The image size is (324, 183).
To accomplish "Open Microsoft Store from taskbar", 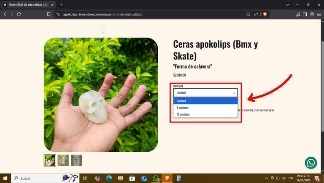I will pyautogui.click(x=132, y=178).
